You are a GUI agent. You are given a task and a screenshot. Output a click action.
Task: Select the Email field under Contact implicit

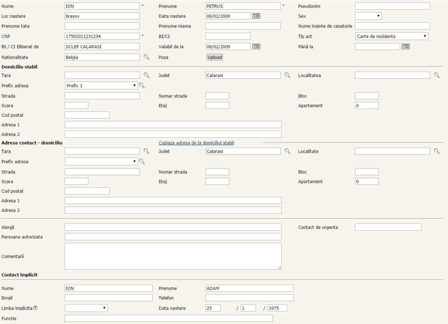108,298
